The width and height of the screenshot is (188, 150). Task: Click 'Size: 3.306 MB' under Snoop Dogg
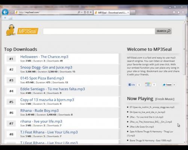(x=28, y=72)
